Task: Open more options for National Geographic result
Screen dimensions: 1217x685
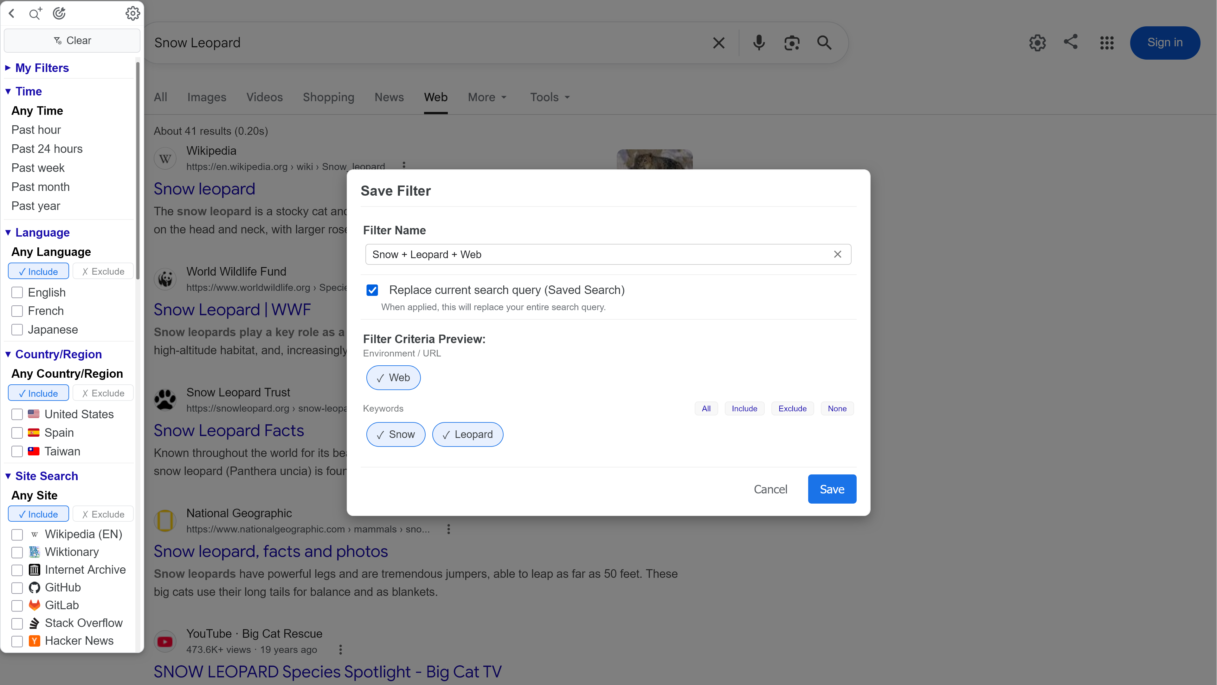Action: 449,529
